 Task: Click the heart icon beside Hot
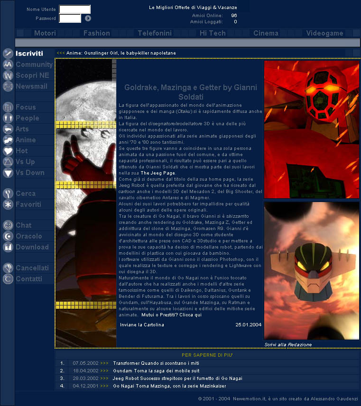coord(8,151)
